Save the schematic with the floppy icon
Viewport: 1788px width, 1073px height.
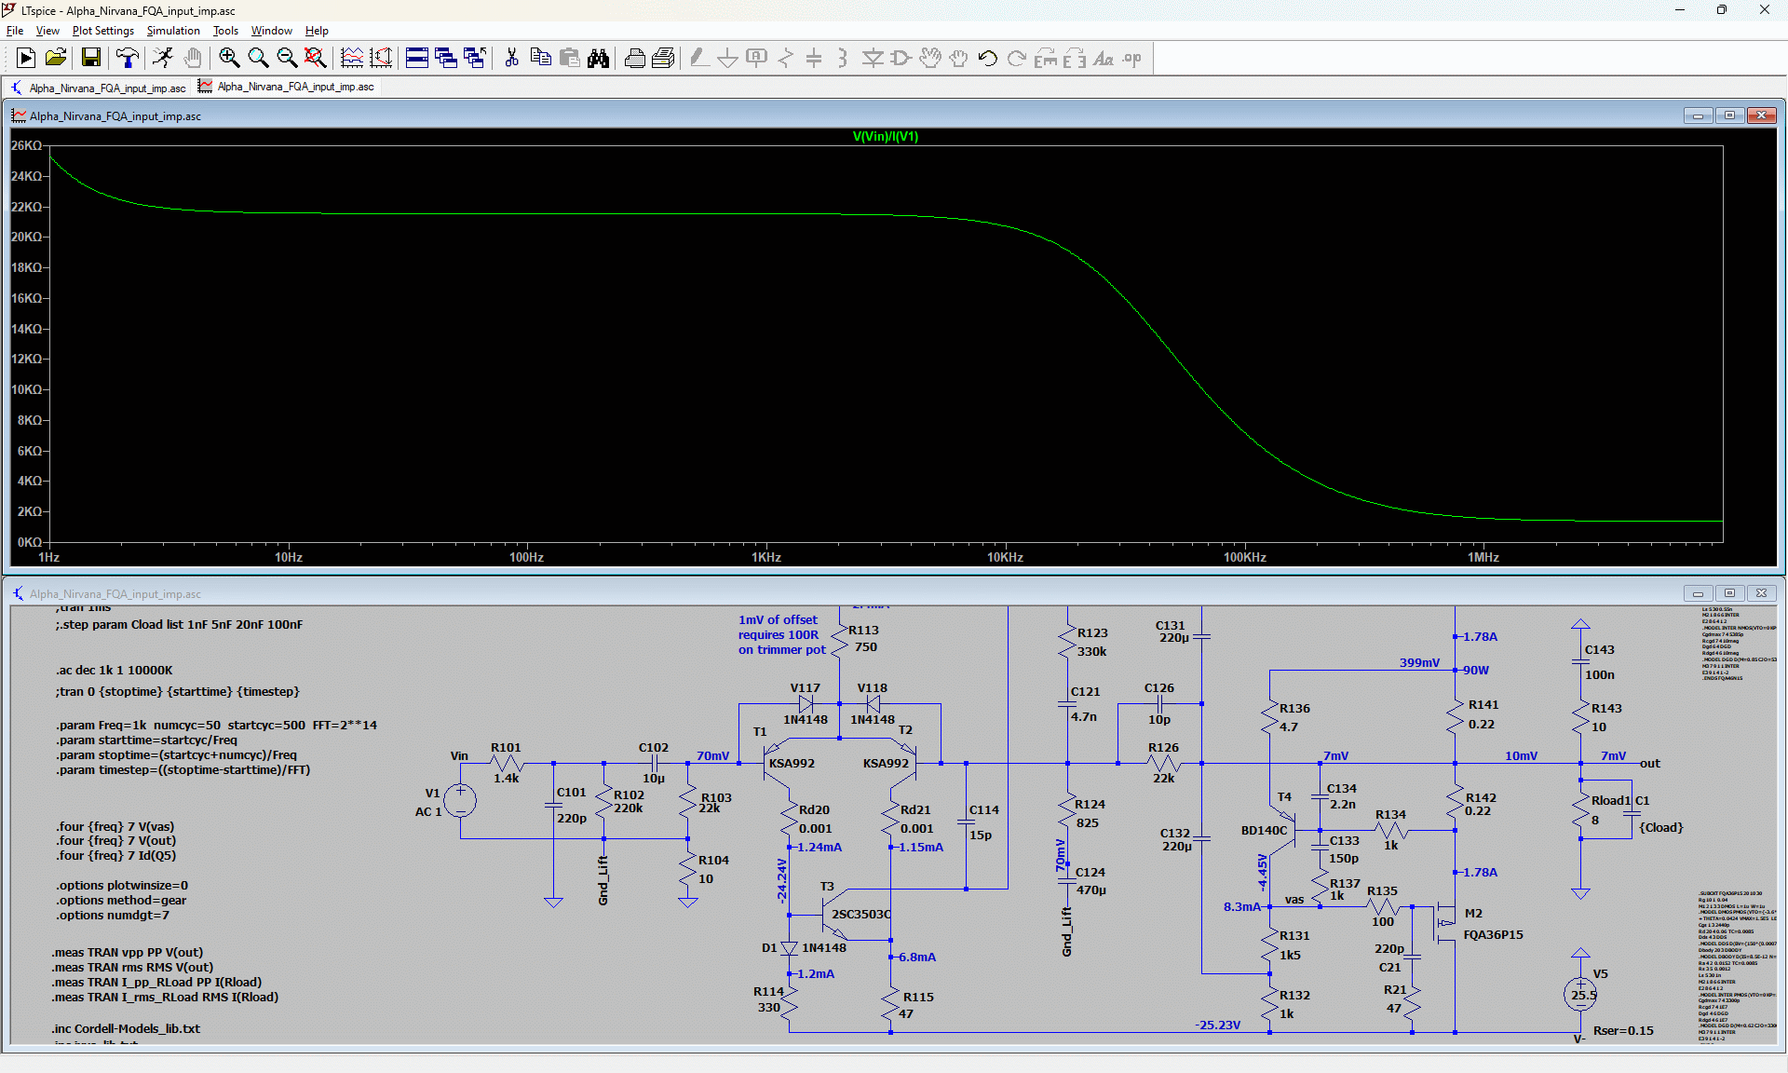[90, 58]
